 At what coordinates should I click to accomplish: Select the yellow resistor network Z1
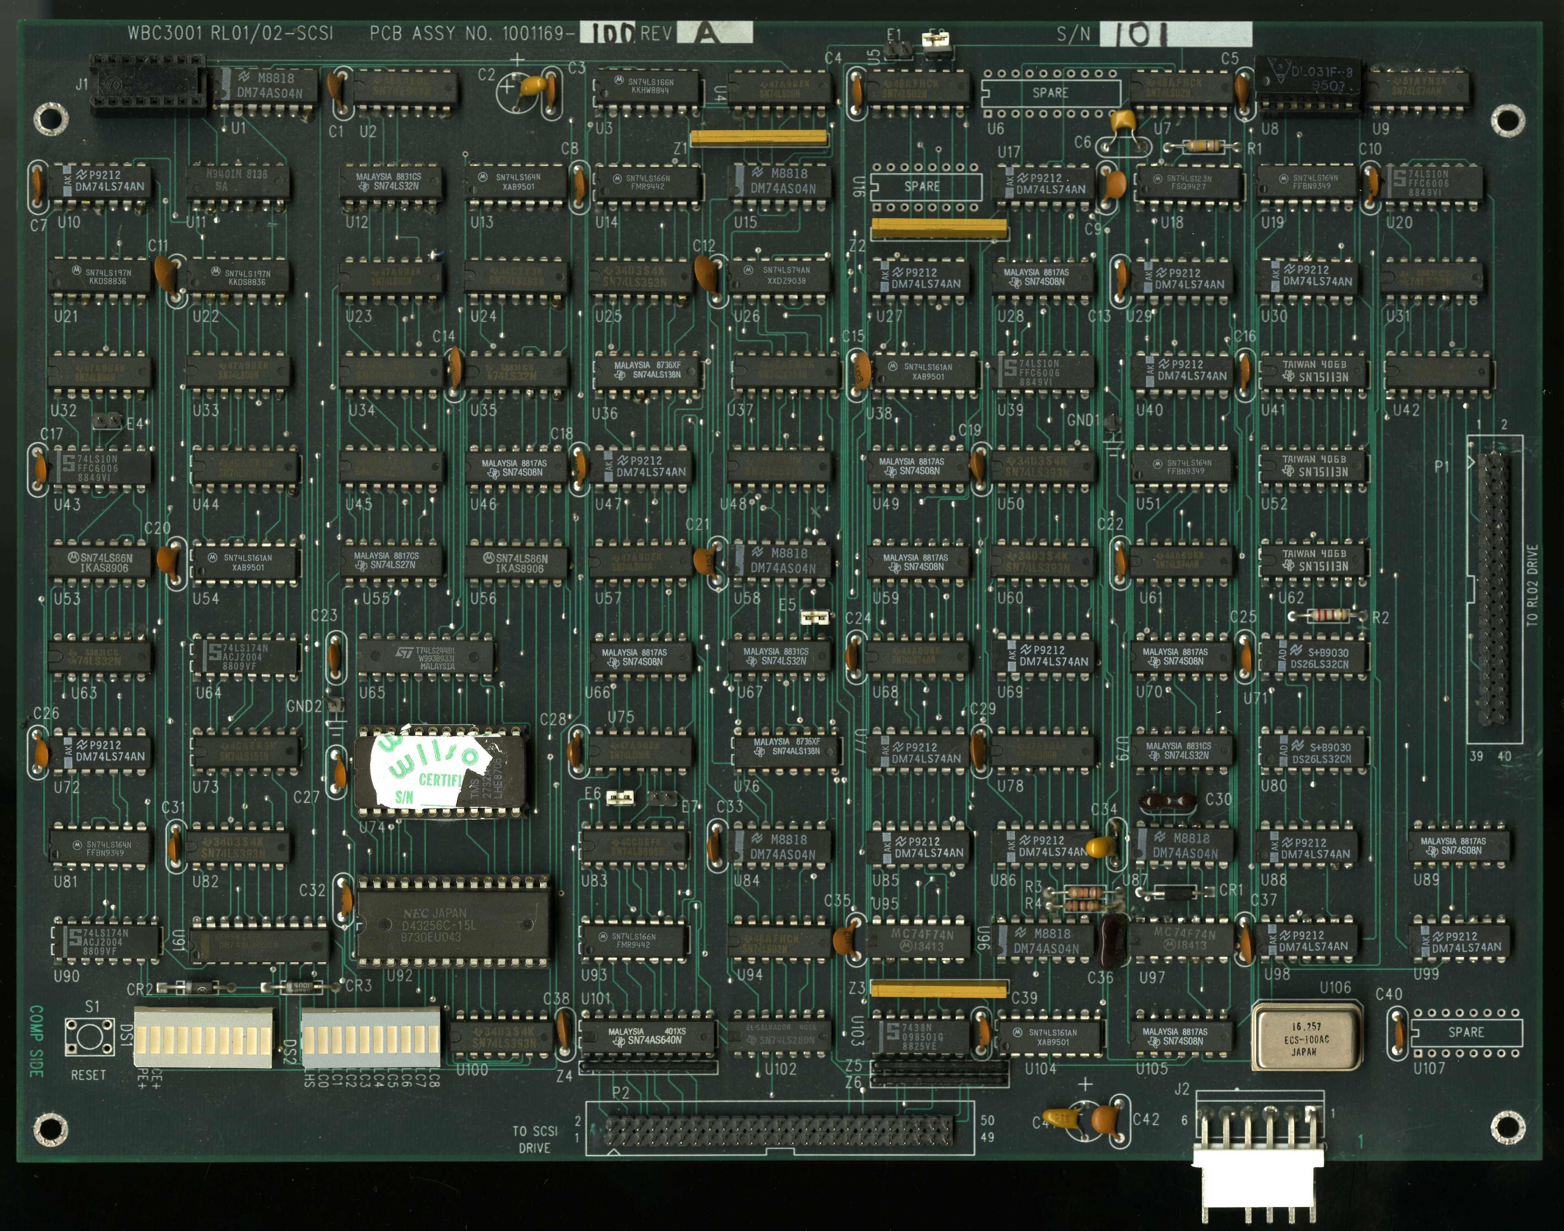pyautogui.click(x=758, y=138)
